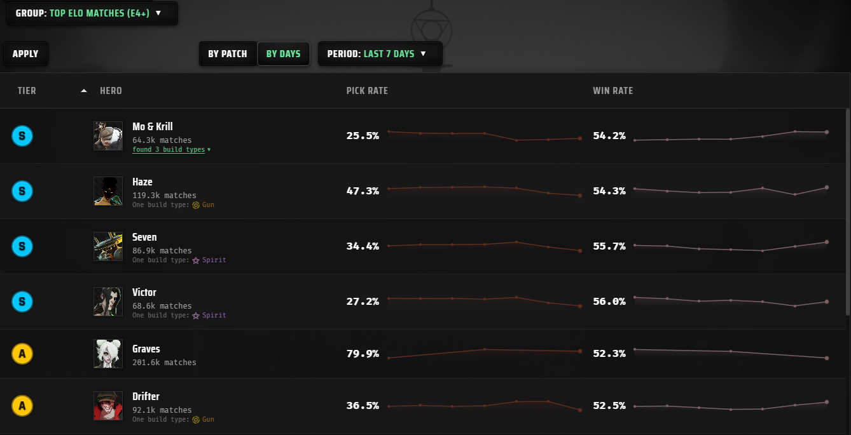Click the 119.3k matches text

(x=164, y=196)
